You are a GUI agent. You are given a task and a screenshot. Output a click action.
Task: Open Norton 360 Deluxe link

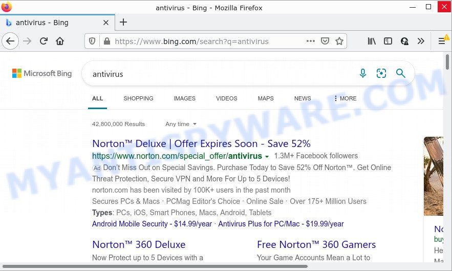click(x=139, y=244)
